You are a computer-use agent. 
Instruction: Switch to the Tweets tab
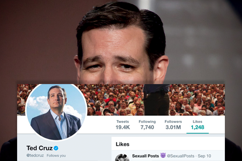(x=123, y=125)
